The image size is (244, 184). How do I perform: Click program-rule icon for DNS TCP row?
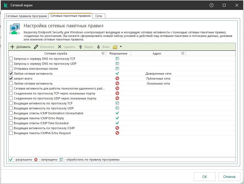click(x=117, y=59)
